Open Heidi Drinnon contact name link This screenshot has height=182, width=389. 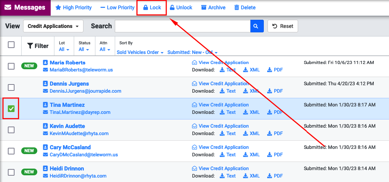tap(67, 169)
